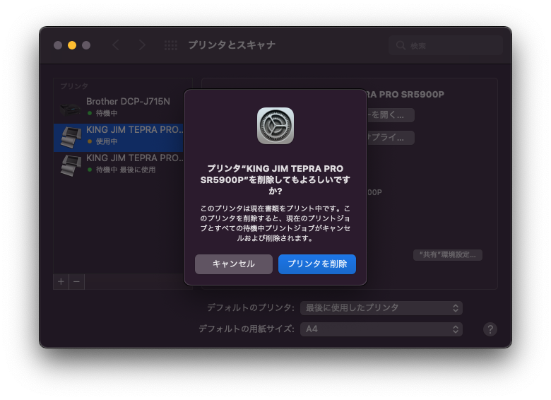Show all preferences grid icon
This screenshot has width=551, height=400.
pos(171,45)
